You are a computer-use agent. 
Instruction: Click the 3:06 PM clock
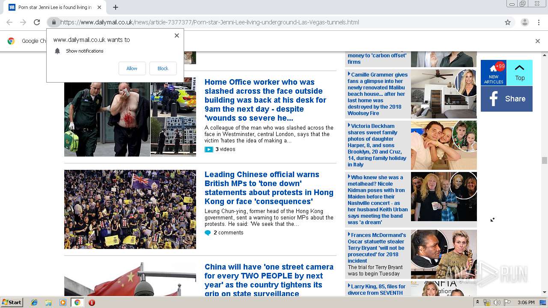click(526, 302)
